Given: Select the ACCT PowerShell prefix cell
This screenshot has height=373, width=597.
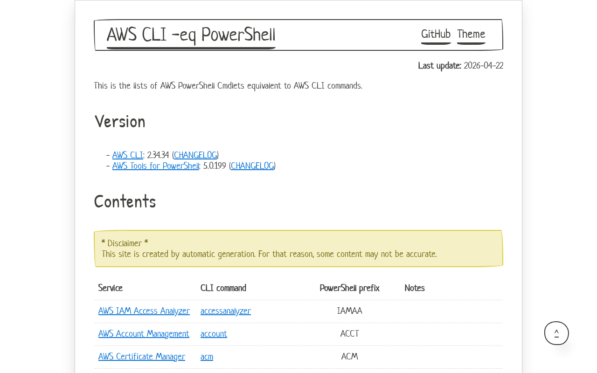Looking at the screenshot, I should coord(350,334).
